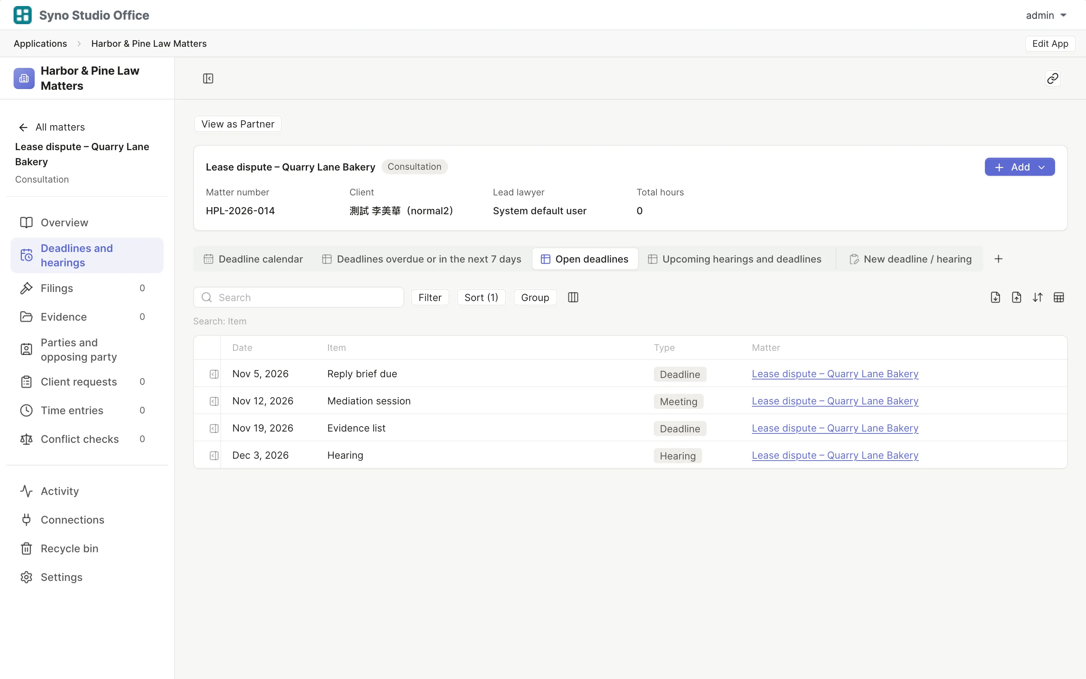
Task: Expand the Add button dropdown
Action: 1042,167
